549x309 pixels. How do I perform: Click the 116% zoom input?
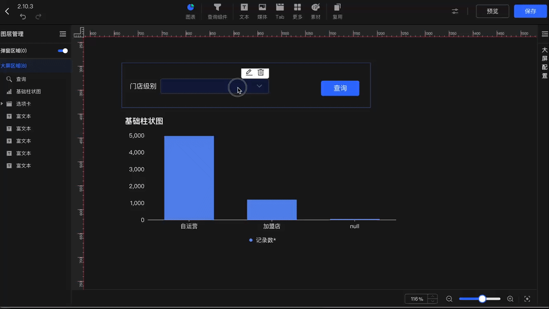(417, 299)
